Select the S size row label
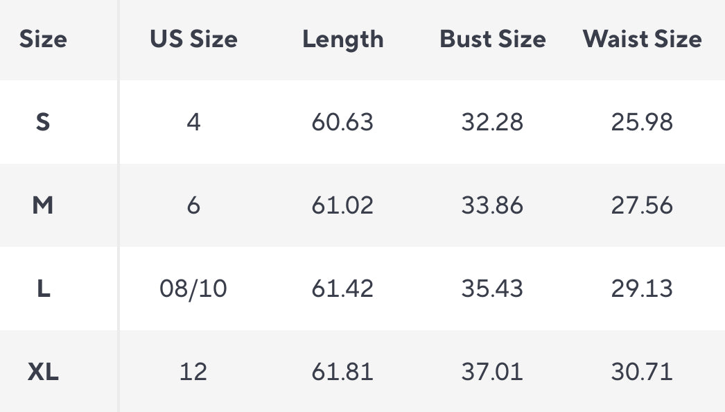725x412 pixels. 43,123
